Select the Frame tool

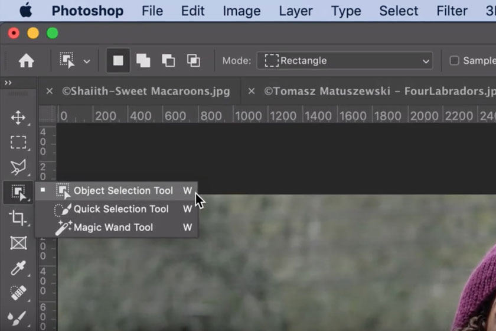(x=18, y=242)
